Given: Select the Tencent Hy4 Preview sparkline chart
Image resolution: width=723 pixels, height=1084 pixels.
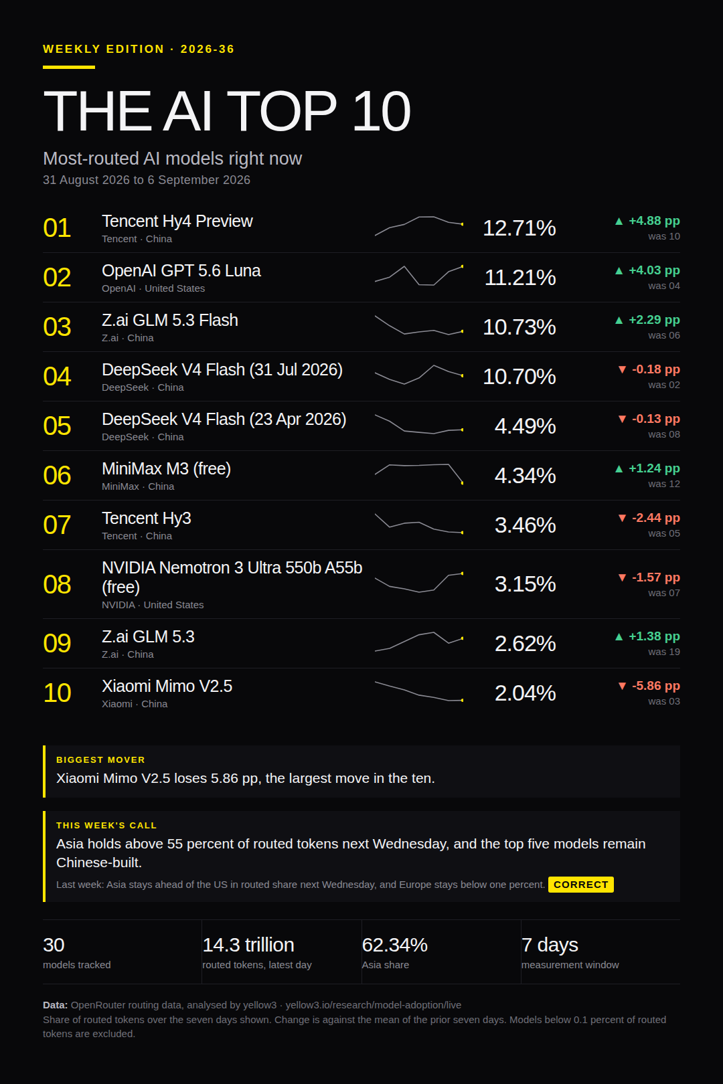Looking at the screenshot, I should point(419,226).
